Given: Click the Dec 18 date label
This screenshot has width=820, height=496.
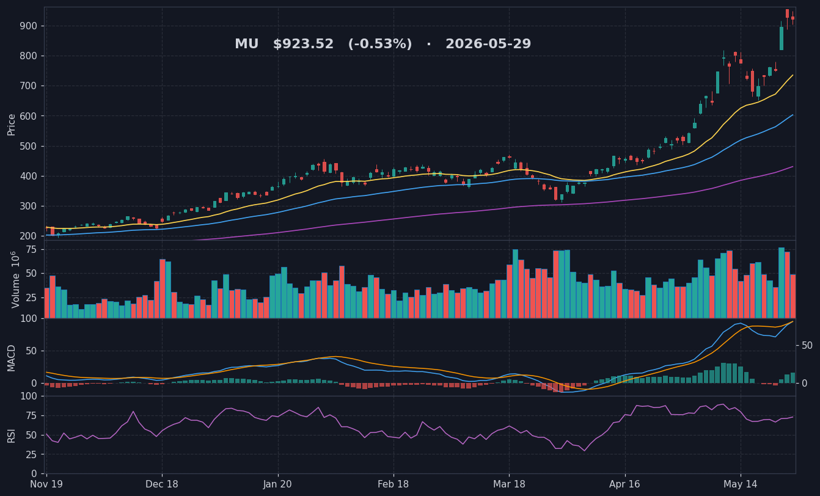Looking at the screenshot, I should [162, 484].
